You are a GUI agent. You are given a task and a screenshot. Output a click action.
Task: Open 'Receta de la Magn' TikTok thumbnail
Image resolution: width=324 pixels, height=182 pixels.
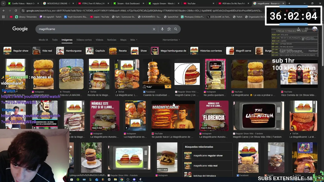pyautogui.click(x=99, y=74)
